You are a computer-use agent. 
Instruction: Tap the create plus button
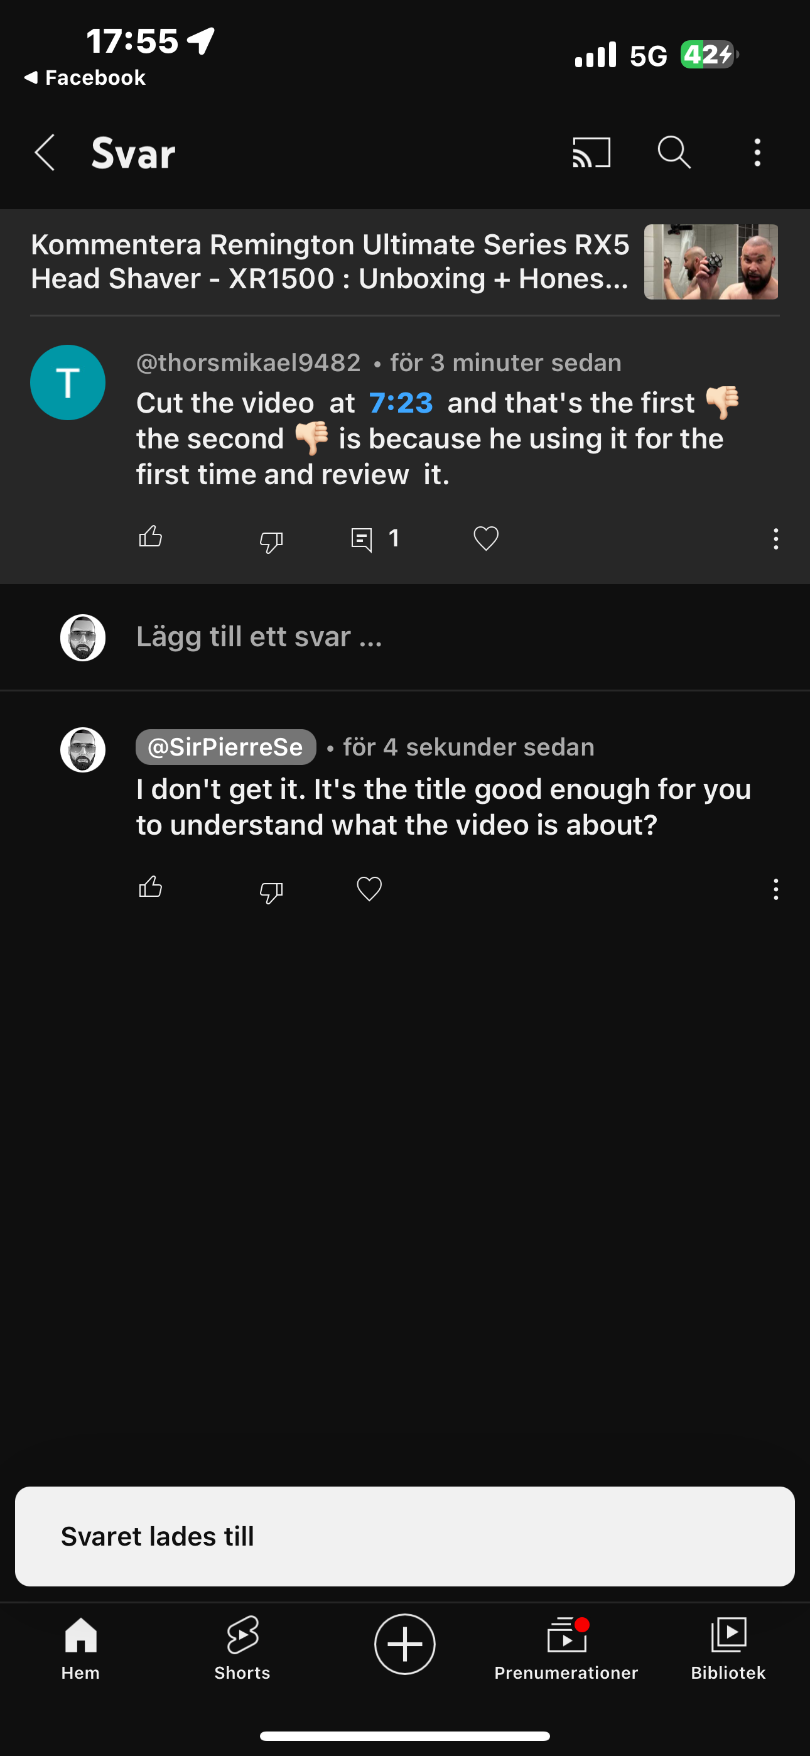404,1644
